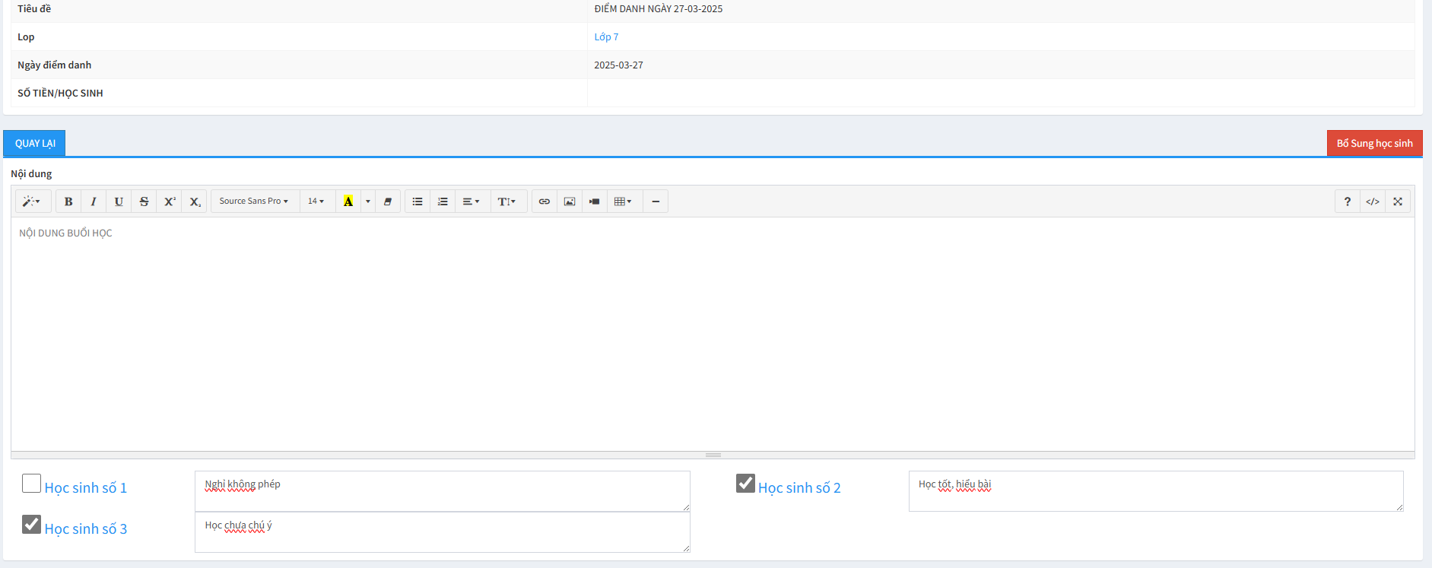The height and width of the screenshot is (568, 1432).
Task: Toggle full screen editor mode
Action: [x=1397, y=201]
